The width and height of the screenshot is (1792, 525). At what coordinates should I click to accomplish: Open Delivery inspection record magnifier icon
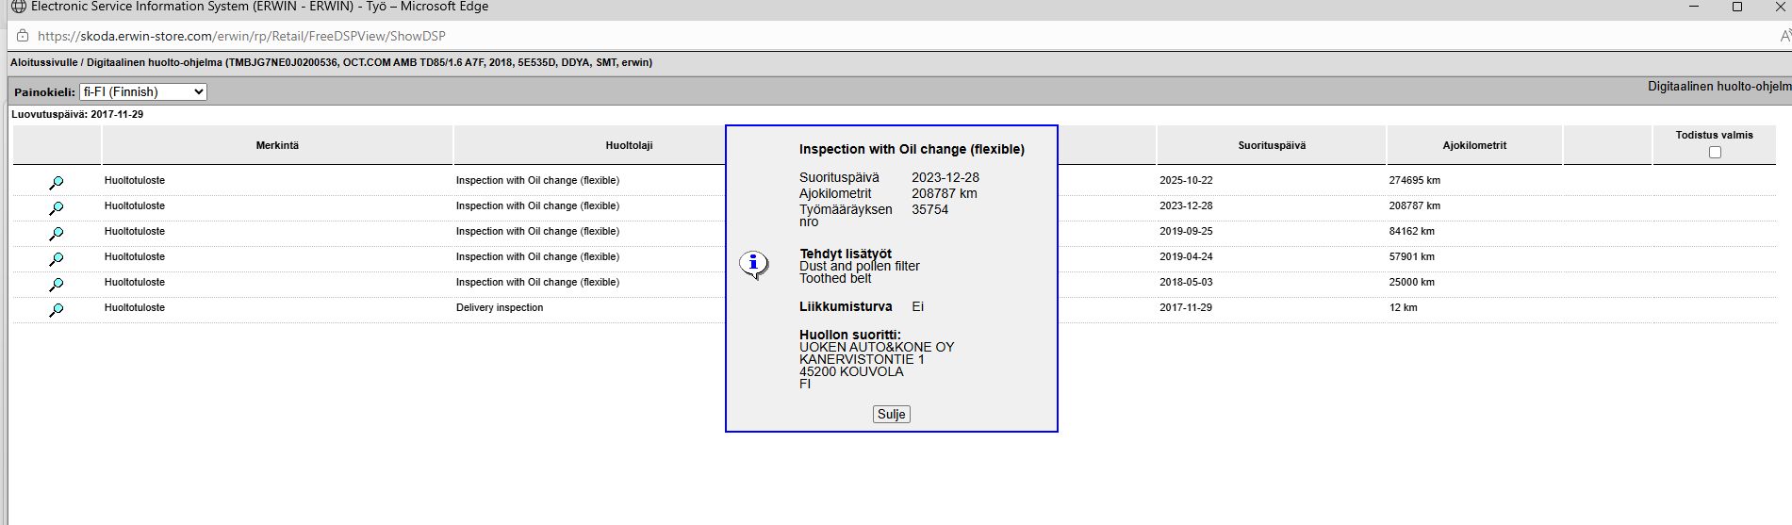click(57, 309)
